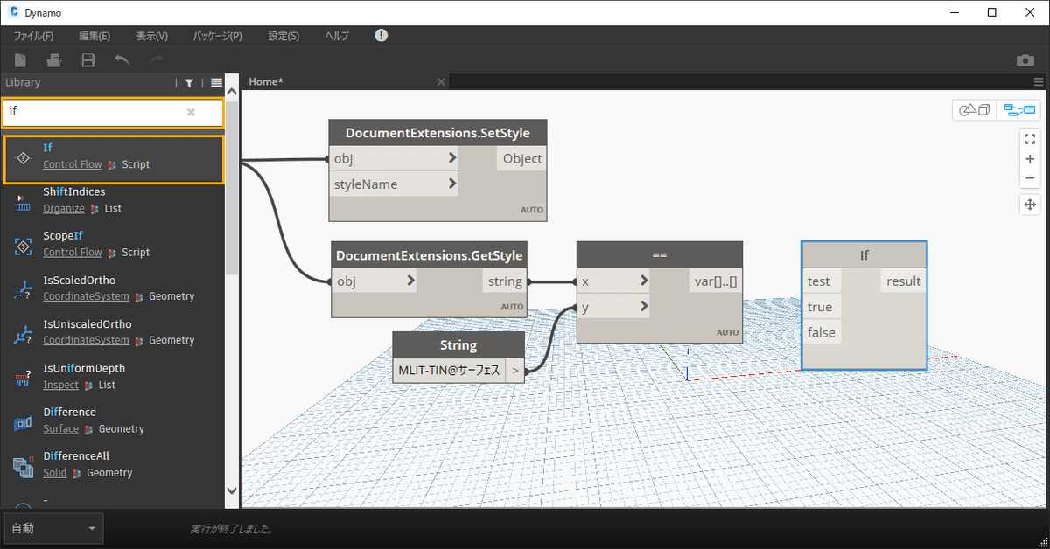Click CoordinateSystem link under IsUniscaledOrtho
This screenshot has height=549, width=1050.
point(86,340)
